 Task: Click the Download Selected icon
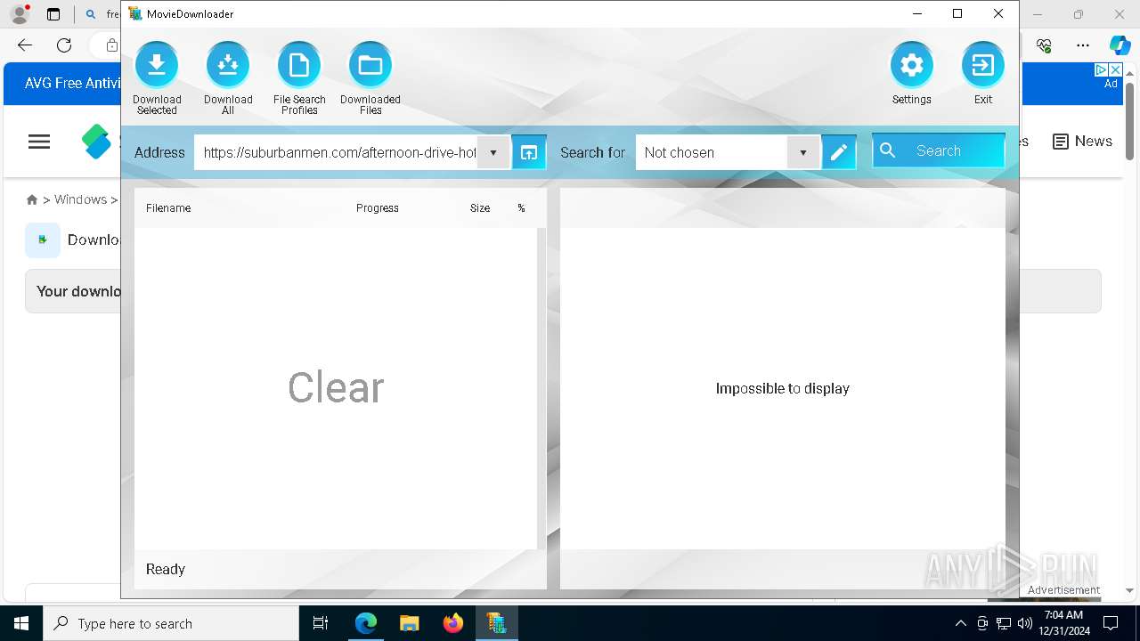157,65
